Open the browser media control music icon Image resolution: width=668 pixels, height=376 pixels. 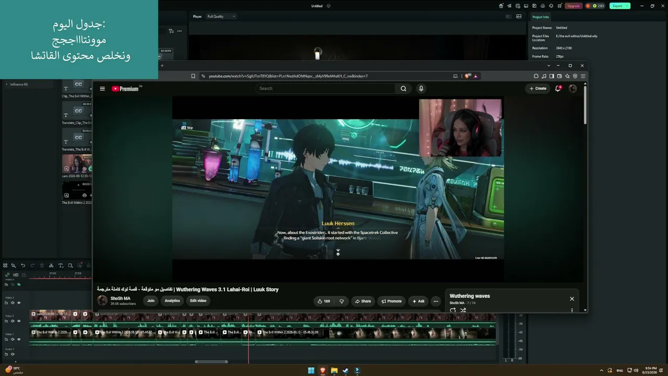coord(544,76)
